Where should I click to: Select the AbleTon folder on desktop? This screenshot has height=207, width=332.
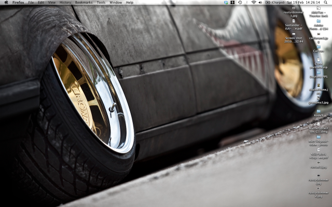click(319, 12)
